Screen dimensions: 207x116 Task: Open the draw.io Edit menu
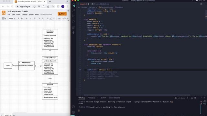point(13,15)
